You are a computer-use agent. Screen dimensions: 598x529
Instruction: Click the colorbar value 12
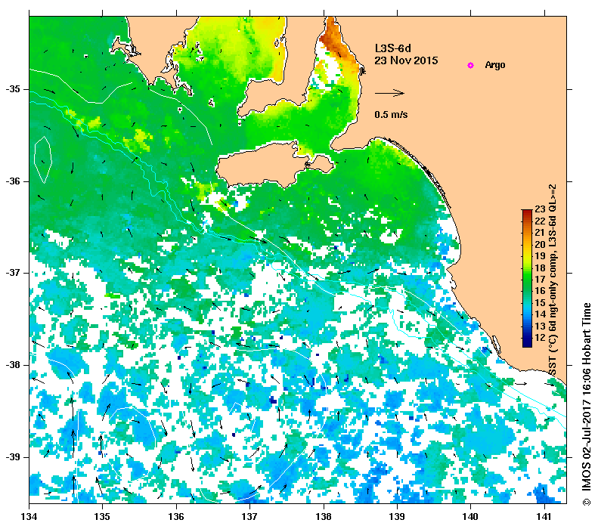540,338
